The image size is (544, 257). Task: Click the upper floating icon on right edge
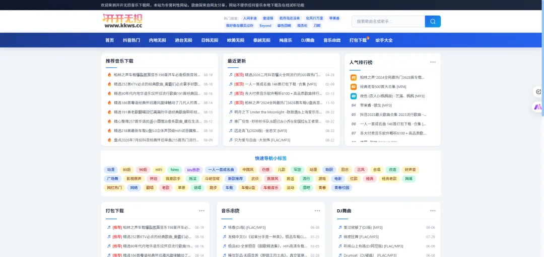click(538, 92)
